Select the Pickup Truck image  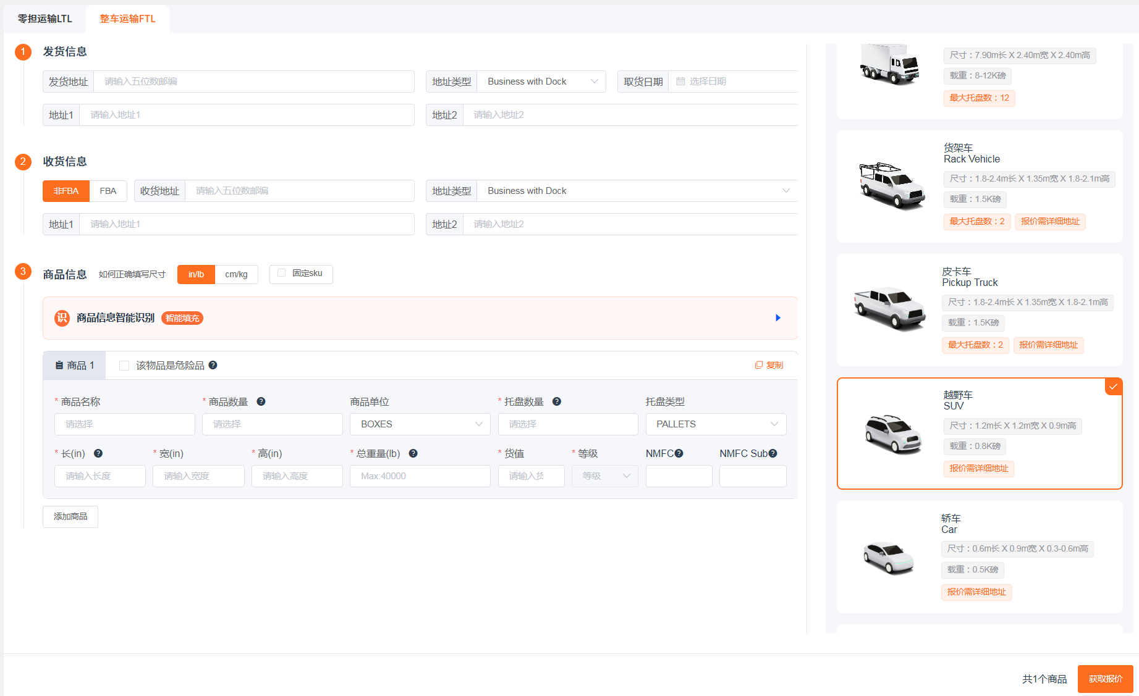tap(889, 308)
